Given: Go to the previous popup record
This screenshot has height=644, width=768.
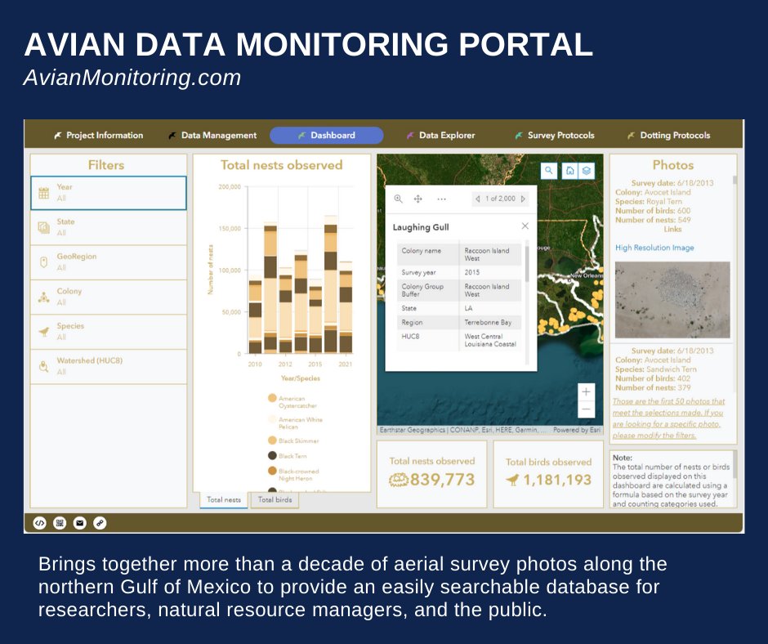Looking at the screenshot, I should tap(478, 199).
